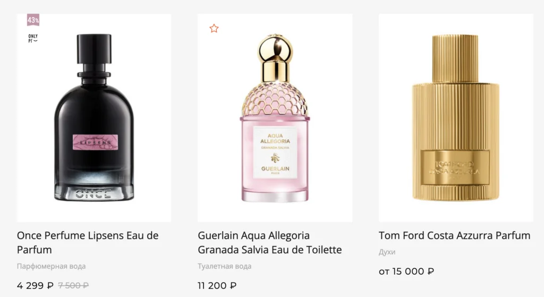This screenshot has width=544, height=297.
Task: Select the 4 299 ₽ sale price
Action: click(x=35, y=285)
